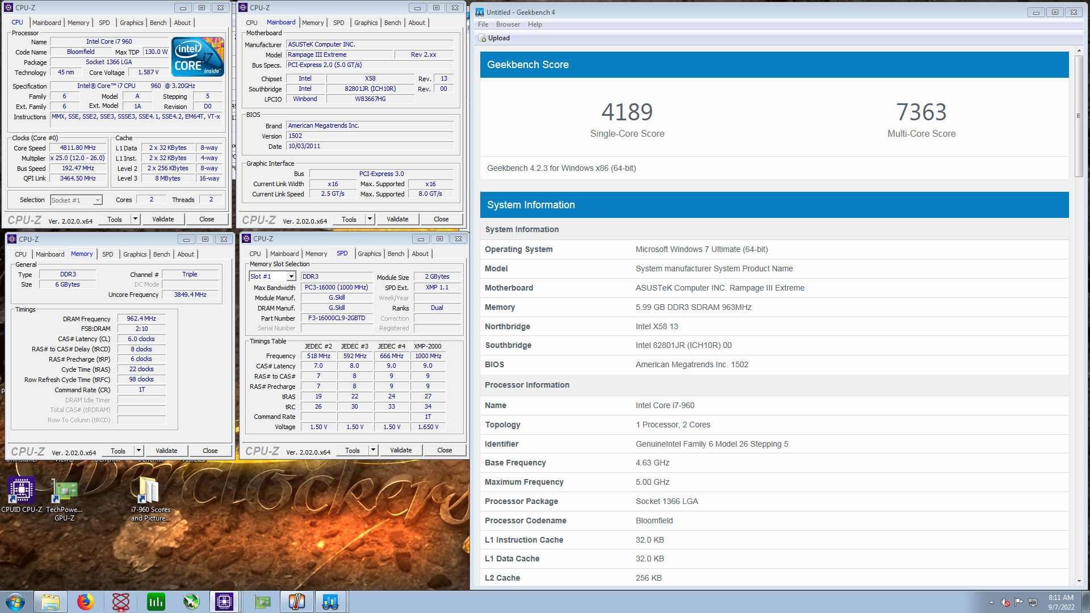Click the GPU-Z graphics card taskbar icon

262,602
